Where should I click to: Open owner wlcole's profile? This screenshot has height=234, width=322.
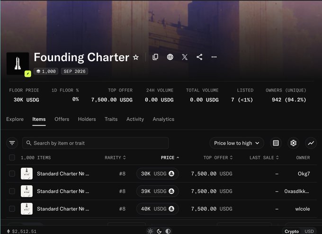(x=303, y=209)
